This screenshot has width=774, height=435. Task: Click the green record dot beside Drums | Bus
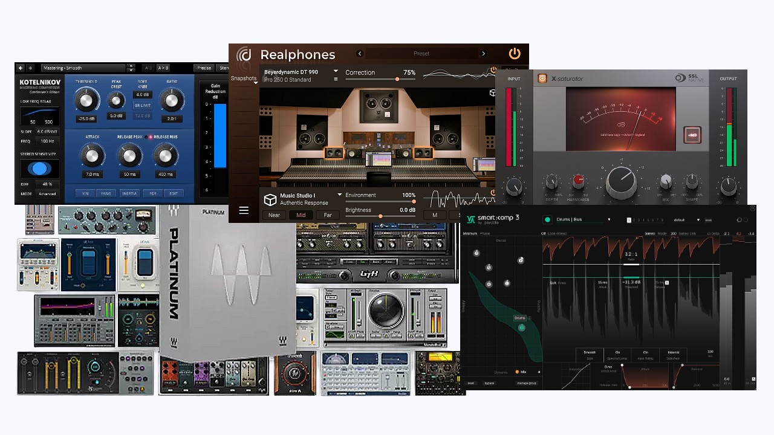(x=547, y=219)
